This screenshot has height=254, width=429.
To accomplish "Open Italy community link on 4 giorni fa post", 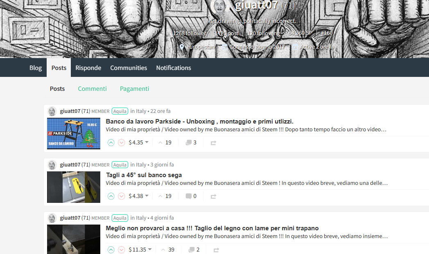I will [141, 218].
